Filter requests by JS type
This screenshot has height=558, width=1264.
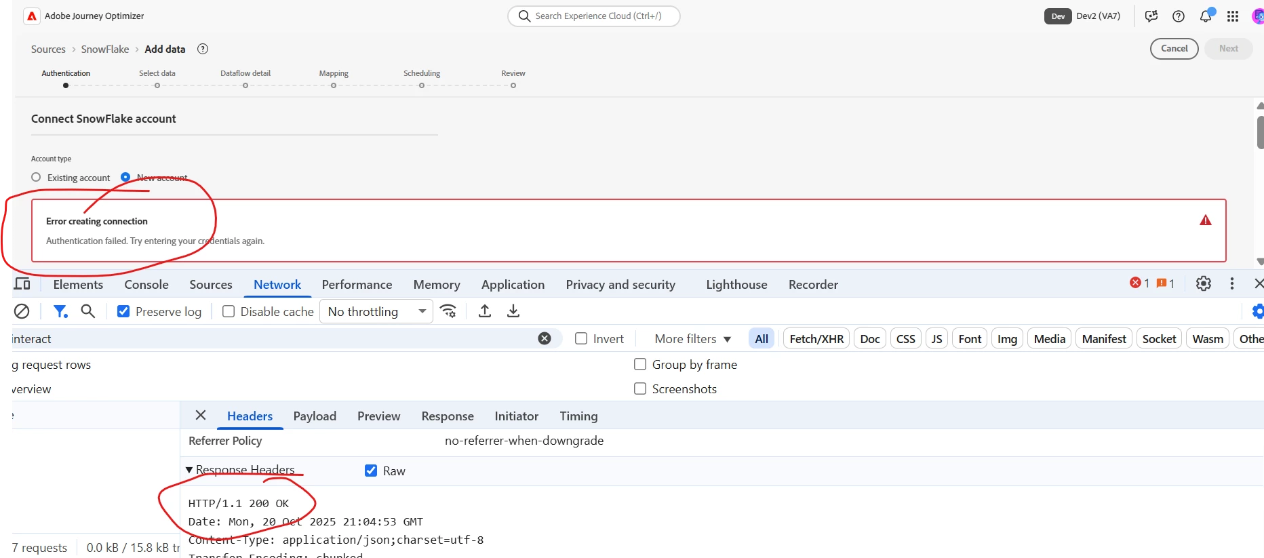pos(936,338)
